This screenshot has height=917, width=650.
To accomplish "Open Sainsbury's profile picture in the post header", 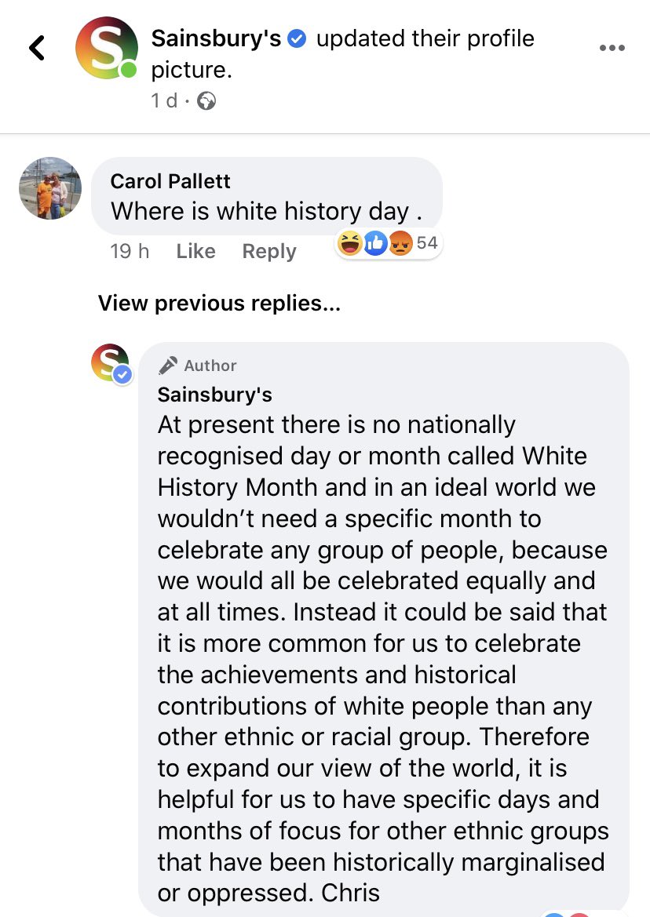I will tap(106, 49).
